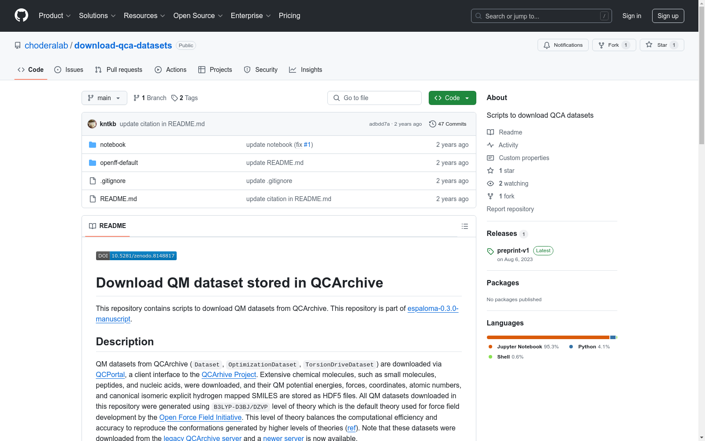Switch to the Projects tab
This screenshot has height=441, width=705.
215,70
